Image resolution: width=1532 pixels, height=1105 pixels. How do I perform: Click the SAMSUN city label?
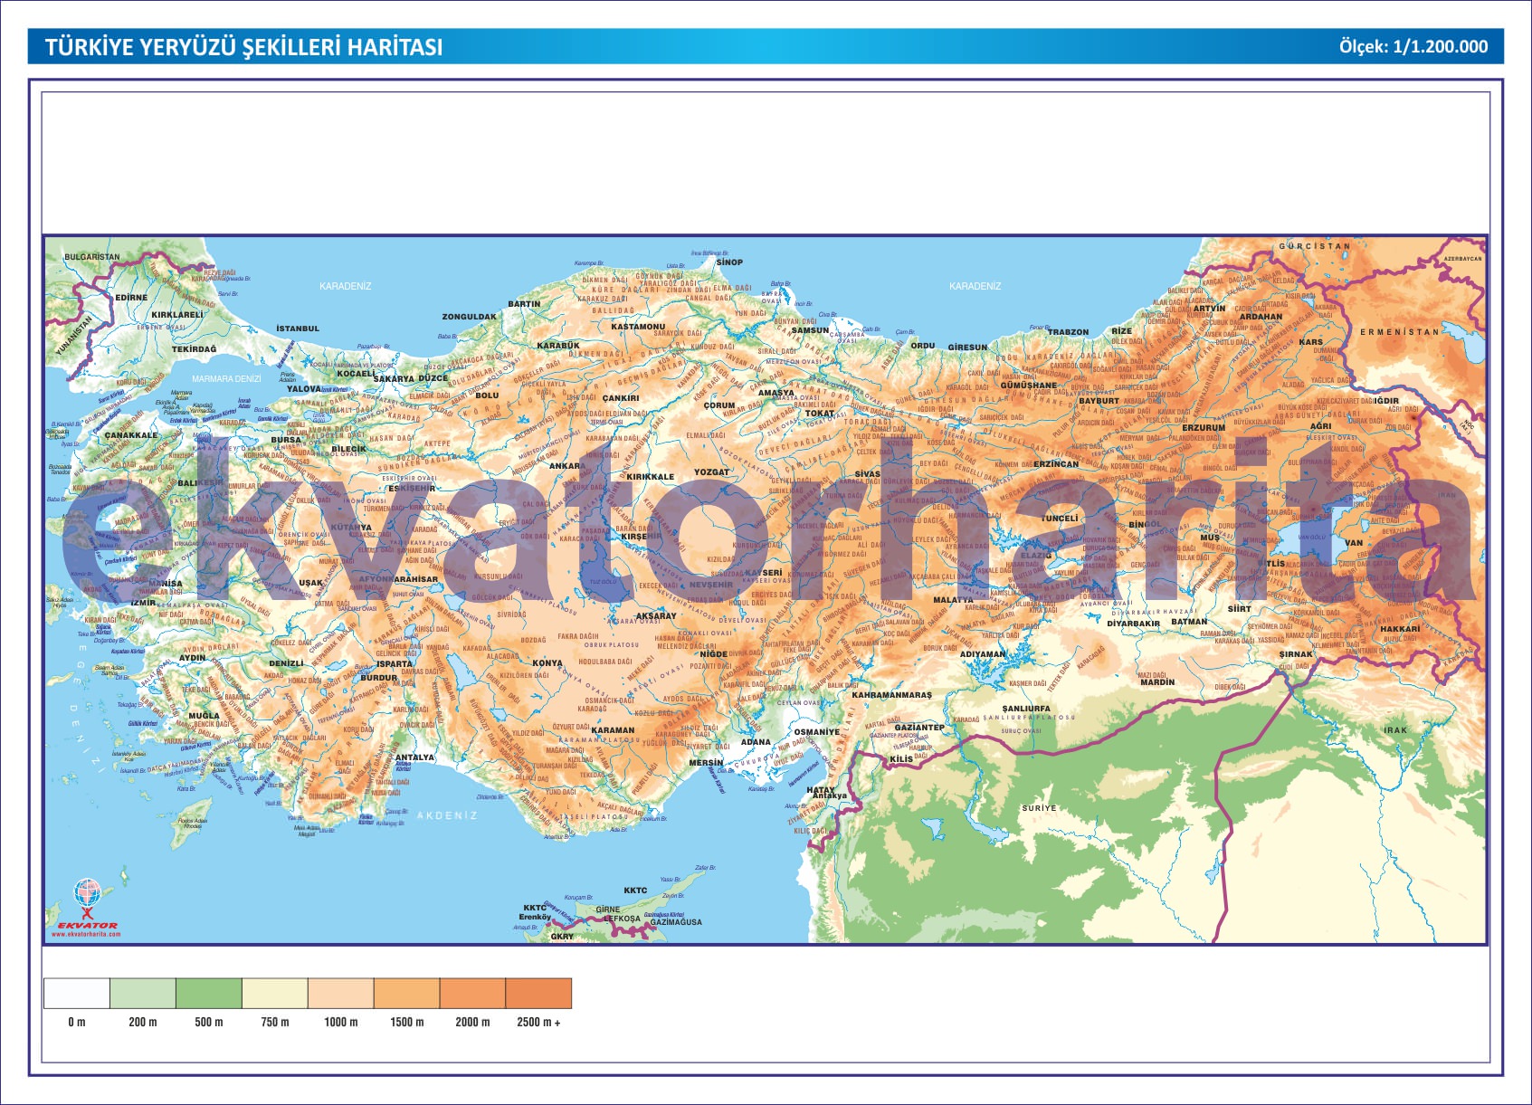(810, 330)
